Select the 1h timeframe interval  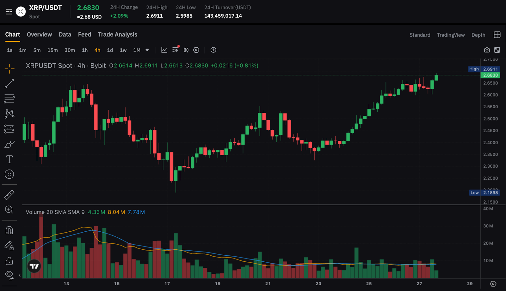pos(84,50)
